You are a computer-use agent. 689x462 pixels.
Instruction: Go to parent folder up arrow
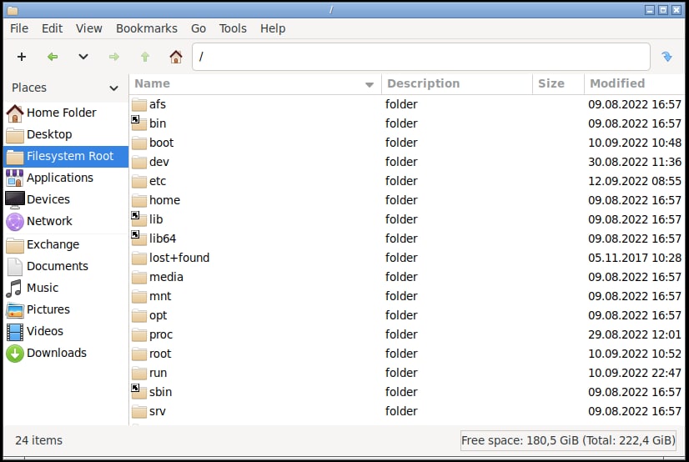(145, 57)
